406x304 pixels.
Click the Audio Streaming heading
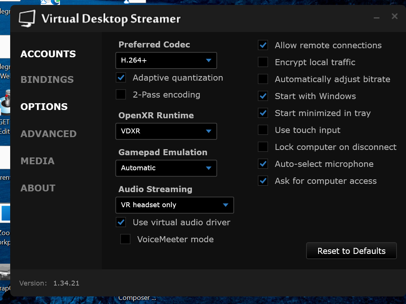[x=155, y=189]
